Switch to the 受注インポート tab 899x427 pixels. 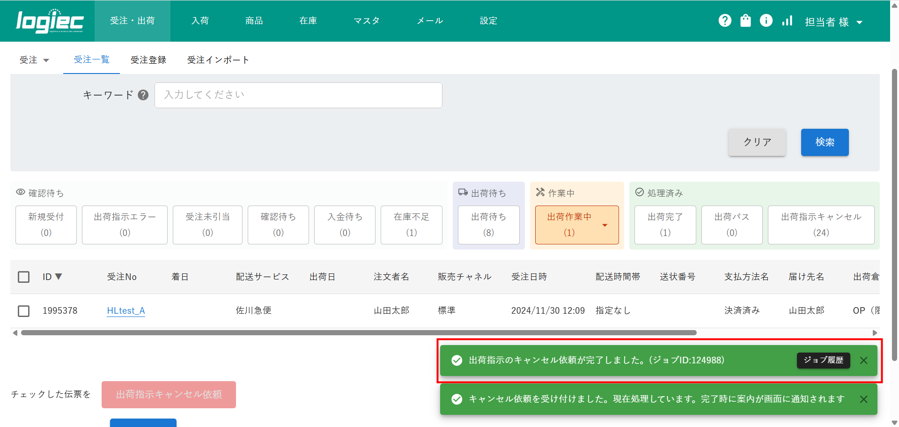218,60
